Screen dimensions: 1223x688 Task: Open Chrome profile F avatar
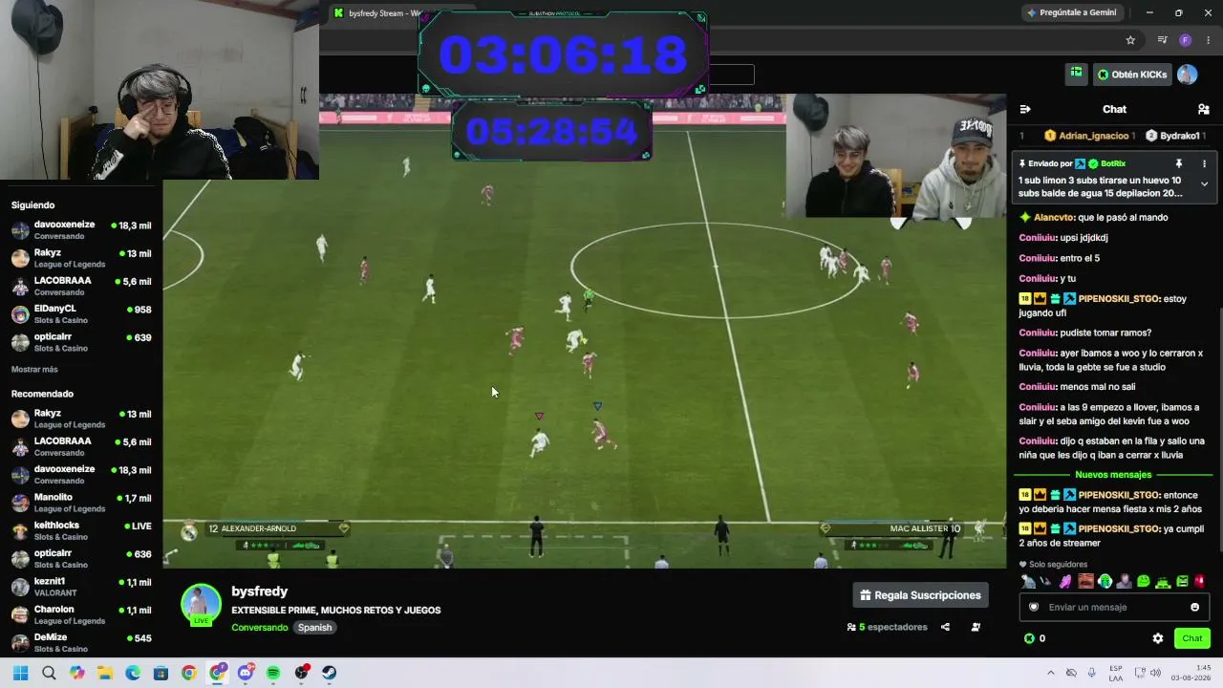(x=1185, y=40)
